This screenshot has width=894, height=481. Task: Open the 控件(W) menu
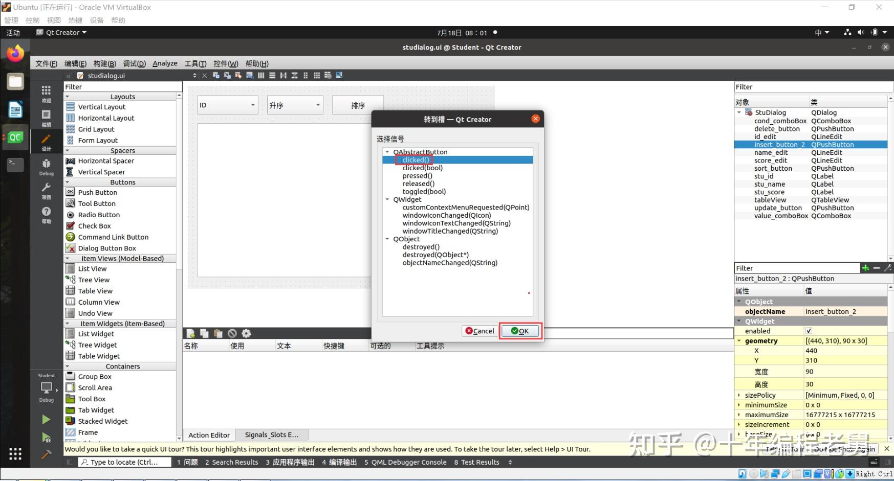[x=226, y=63]
